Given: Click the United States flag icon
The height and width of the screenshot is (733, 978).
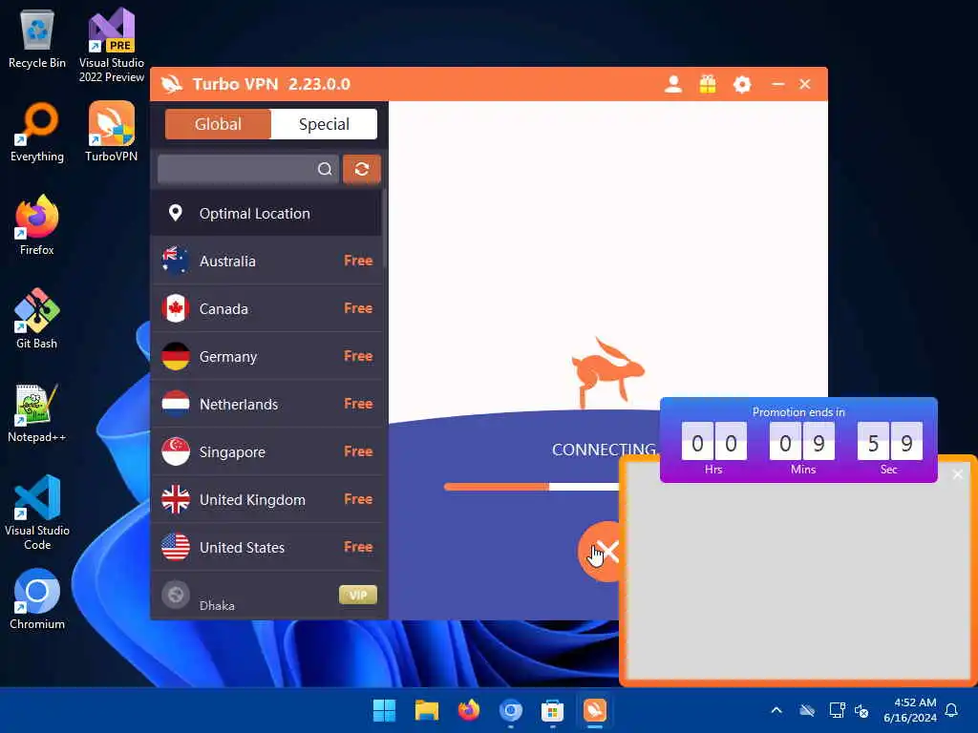Looking at the screenshot, I should click(176, 547).
